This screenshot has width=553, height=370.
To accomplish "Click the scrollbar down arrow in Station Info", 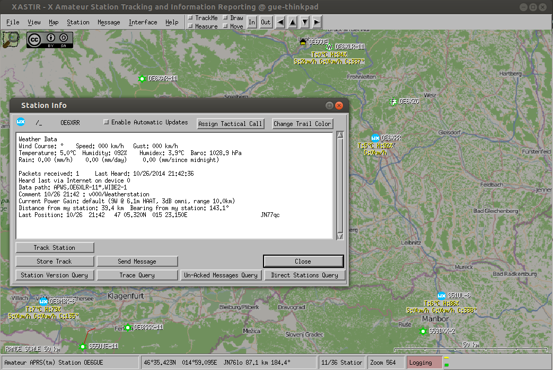I will tap(340, 236).
